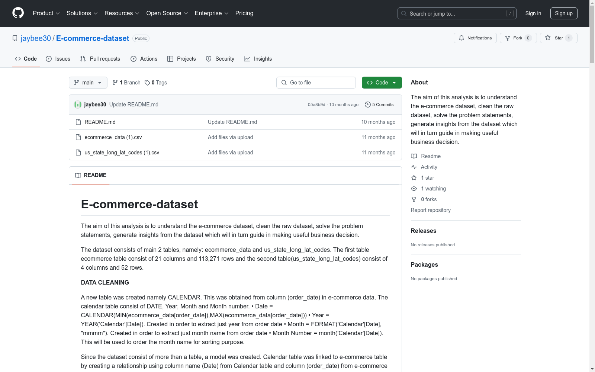The height and width of the screenshot is (372, 595).
Task: Open the GitHub homepage logo
Action: pyautogui.click(x=18, y=13)
